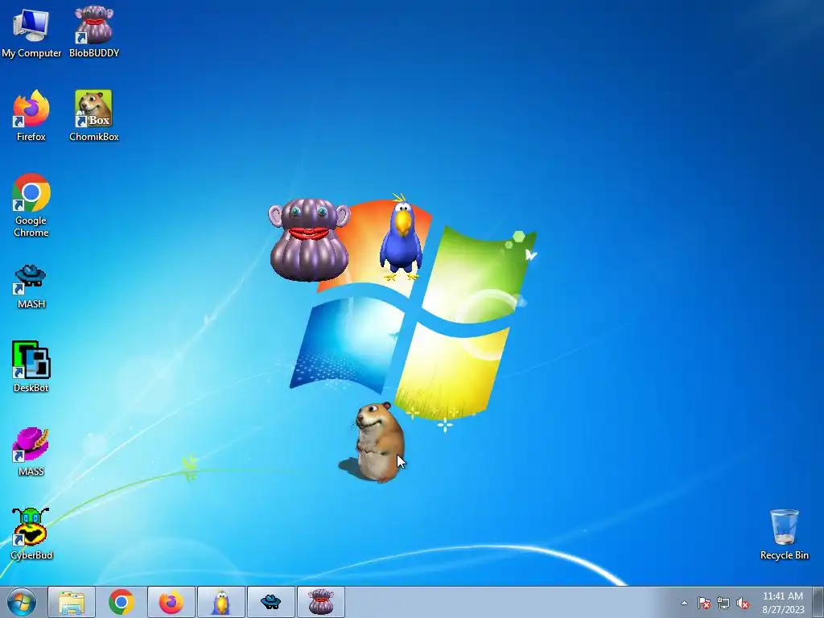Image resolution: width=824 pixels, height=618 pixels.
Task: Select the Google Chrome desktop shortcut
Action: point(31,205)
